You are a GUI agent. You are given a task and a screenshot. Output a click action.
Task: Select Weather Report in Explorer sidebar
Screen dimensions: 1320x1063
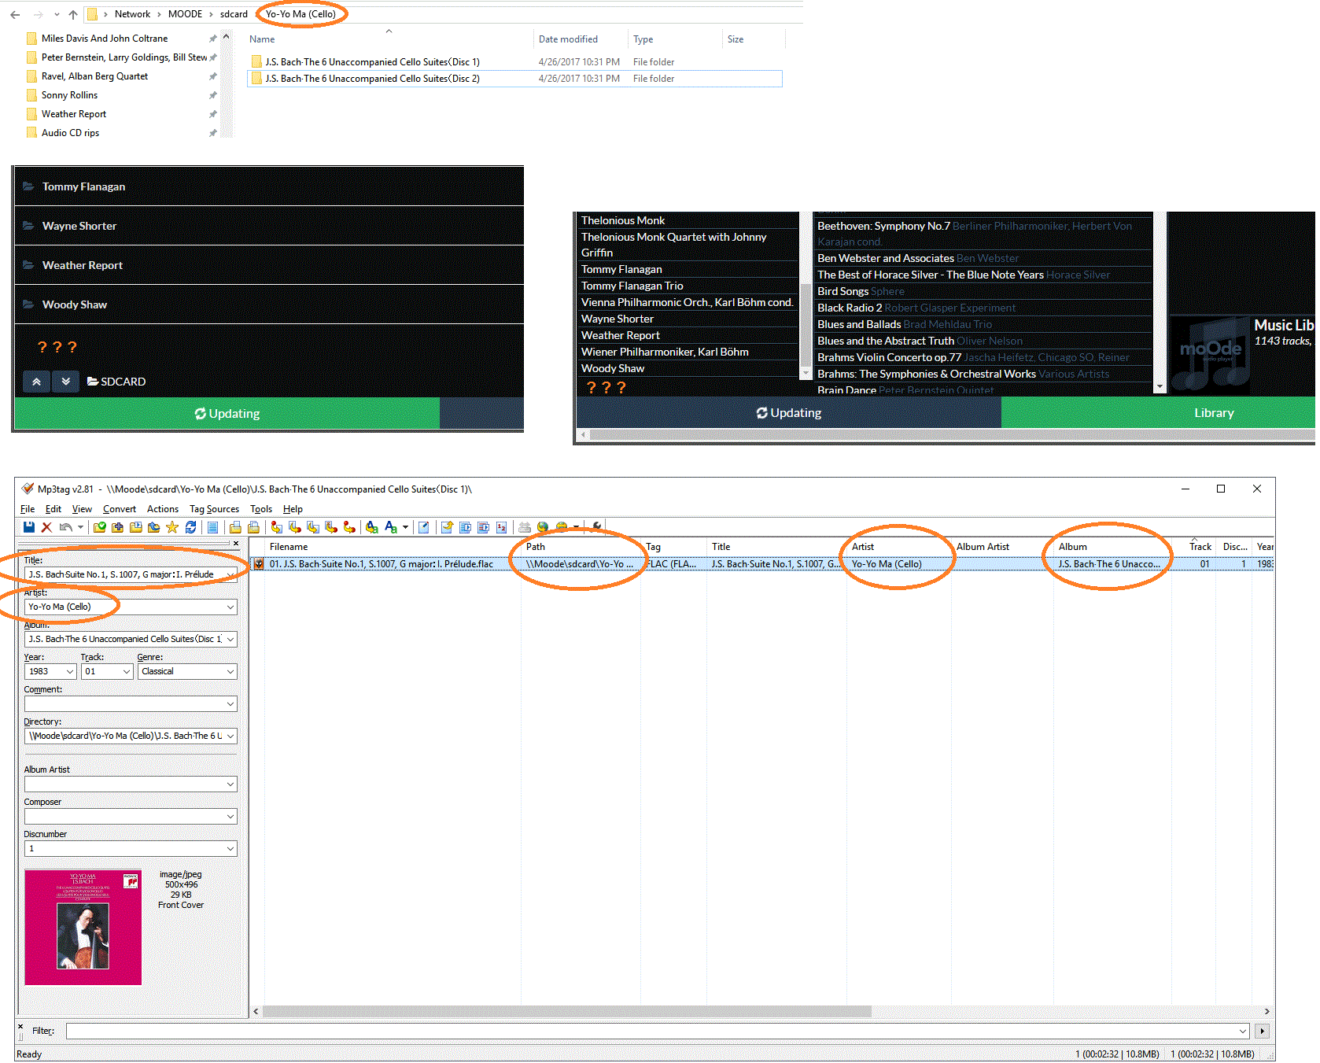(x=74, y=114)
